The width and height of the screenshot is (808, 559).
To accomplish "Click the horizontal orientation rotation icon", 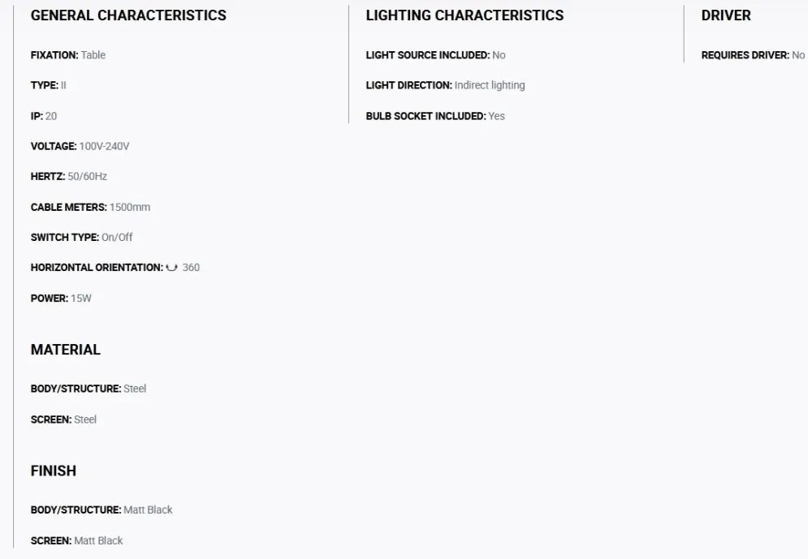I will 171,268.
